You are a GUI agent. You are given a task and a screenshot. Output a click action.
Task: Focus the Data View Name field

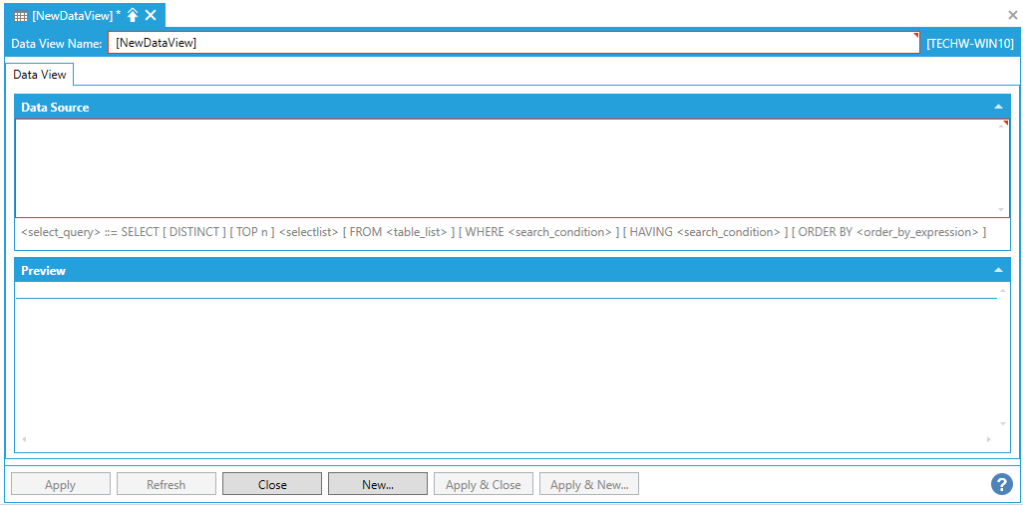click(x=512, y=43)
